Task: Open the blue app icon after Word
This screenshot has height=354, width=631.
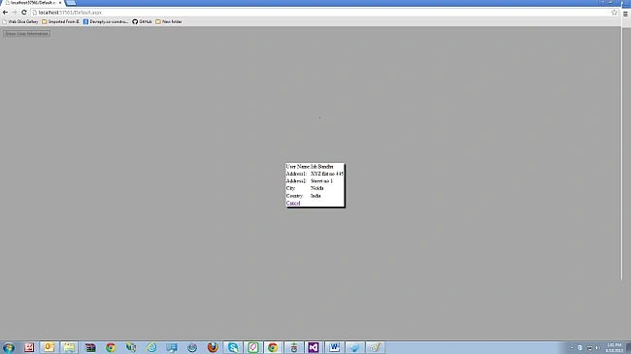Action: 354,347
